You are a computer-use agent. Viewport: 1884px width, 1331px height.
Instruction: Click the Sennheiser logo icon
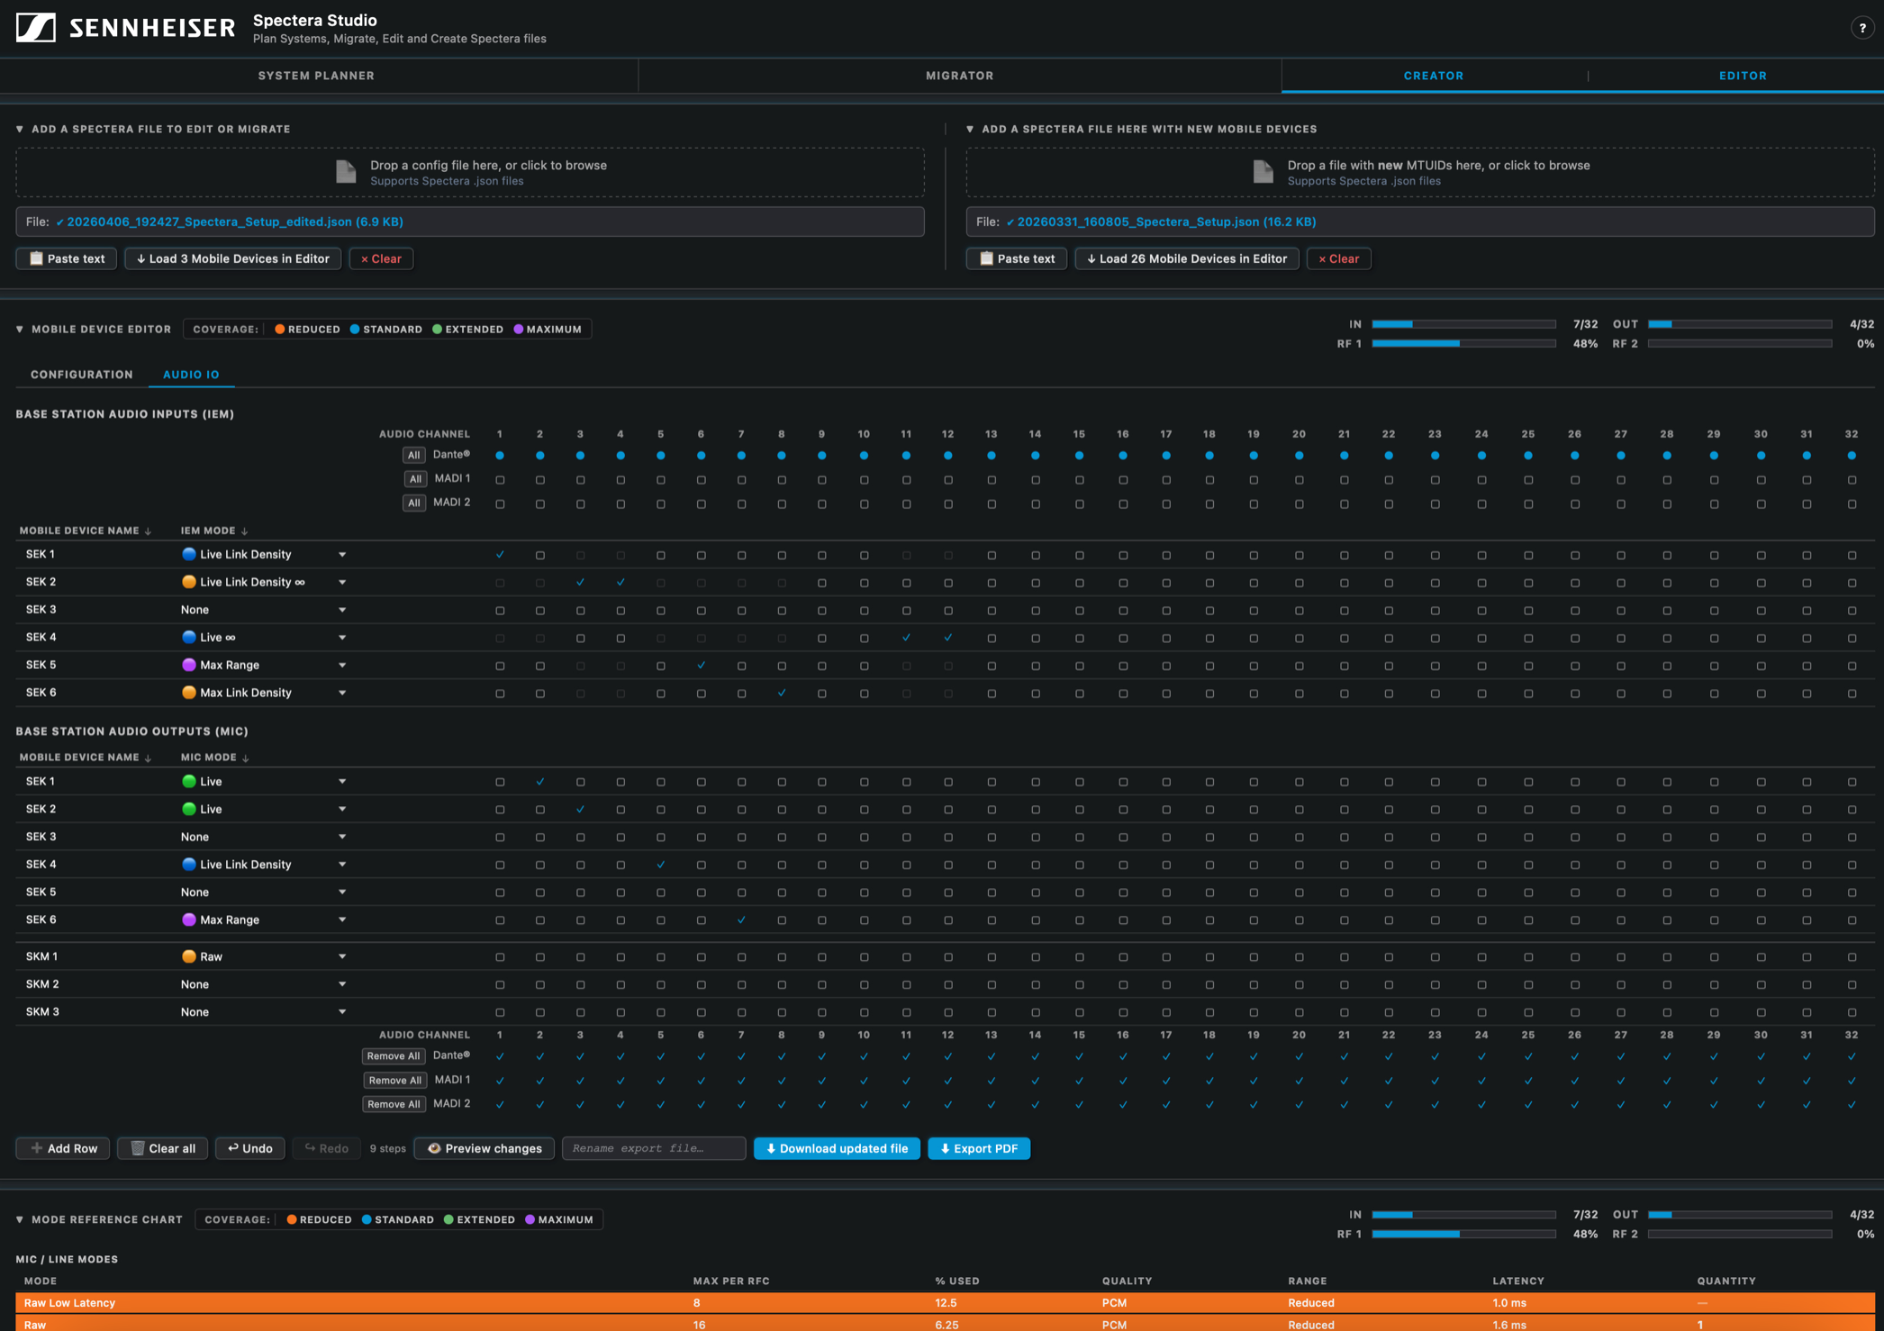pos(36,28)
